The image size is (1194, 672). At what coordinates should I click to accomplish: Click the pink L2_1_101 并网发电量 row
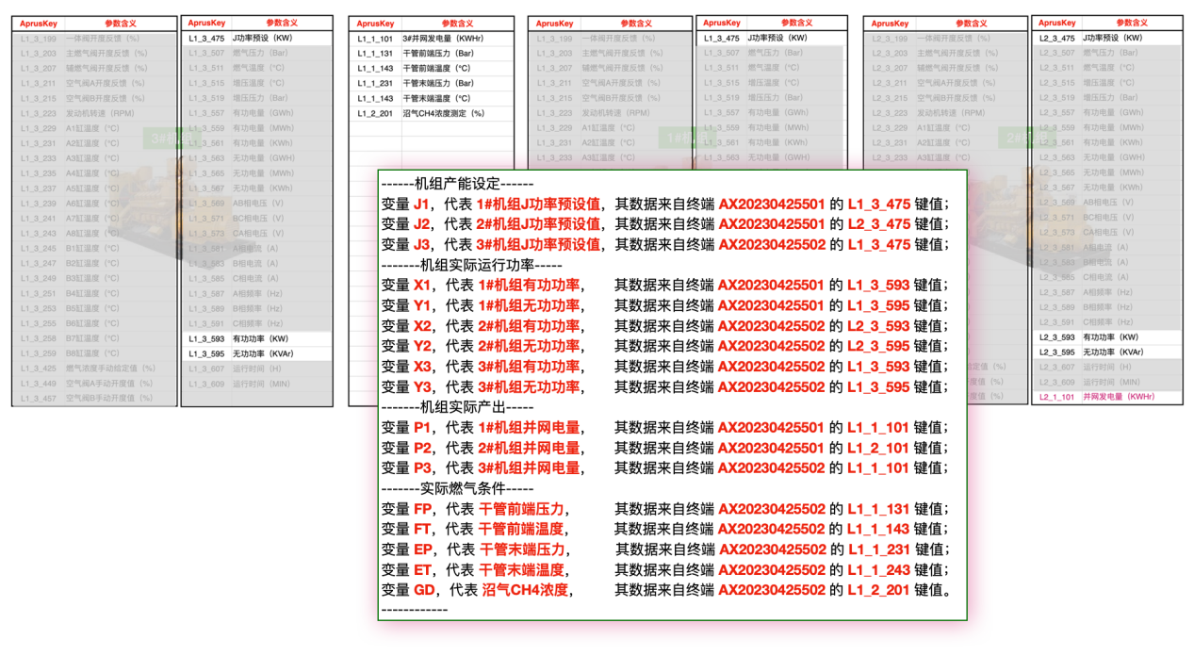tap(1106, 397)
